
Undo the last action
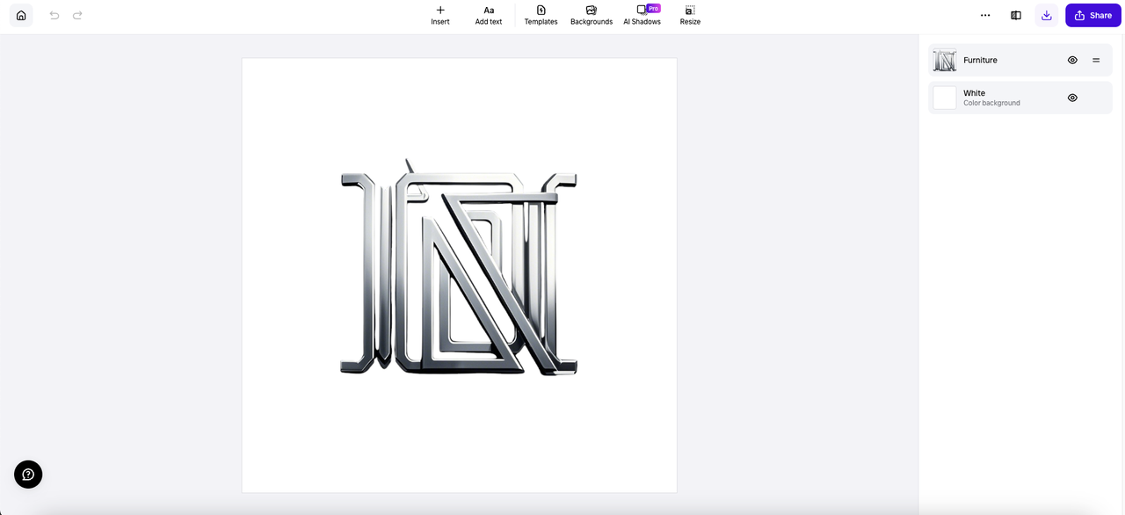54,15
